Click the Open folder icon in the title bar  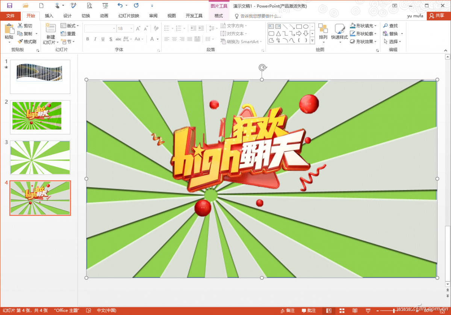(x=25, y=6)
